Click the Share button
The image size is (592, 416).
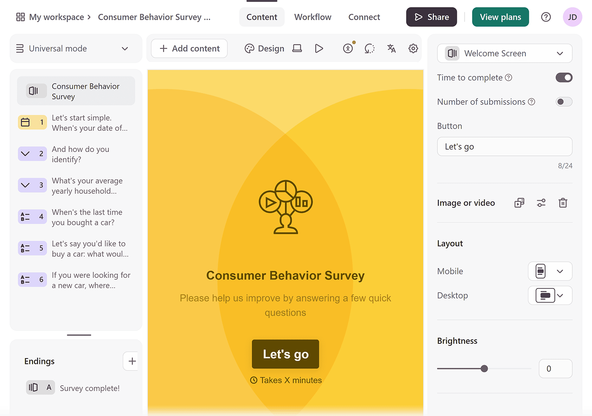pyautogui.click(x=431, y=17)
